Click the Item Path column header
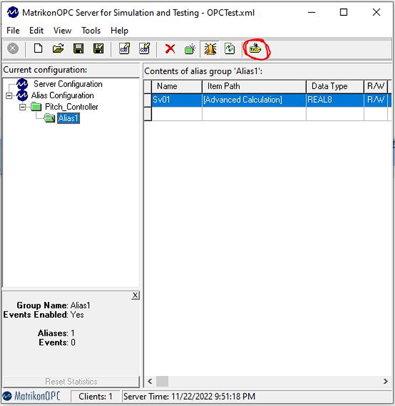Viewport: 395px width, 406px height. [x=254, y=86]
